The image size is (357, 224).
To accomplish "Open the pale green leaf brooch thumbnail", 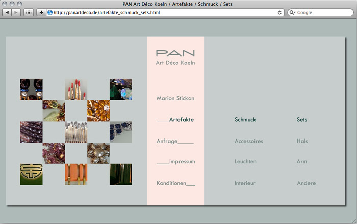I will coord(54,110).
